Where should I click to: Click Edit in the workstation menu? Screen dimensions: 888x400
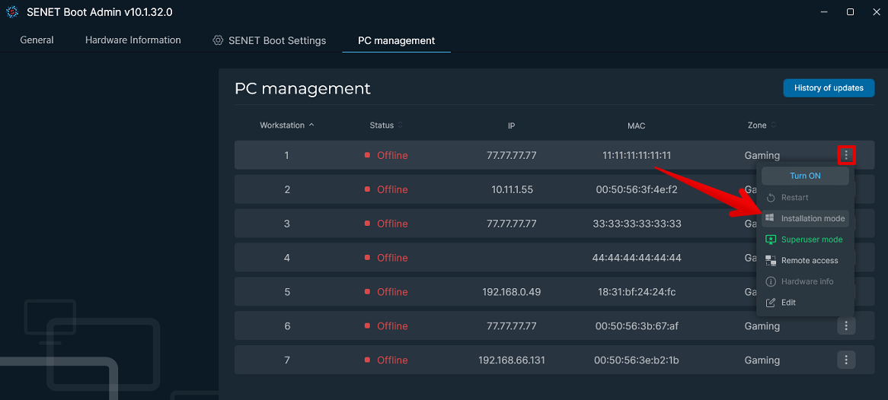pos(788,303)
